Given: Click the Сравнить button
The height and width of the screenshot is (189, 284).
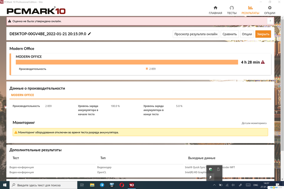Looking at the screenshot, I should [x=230, y=34].
